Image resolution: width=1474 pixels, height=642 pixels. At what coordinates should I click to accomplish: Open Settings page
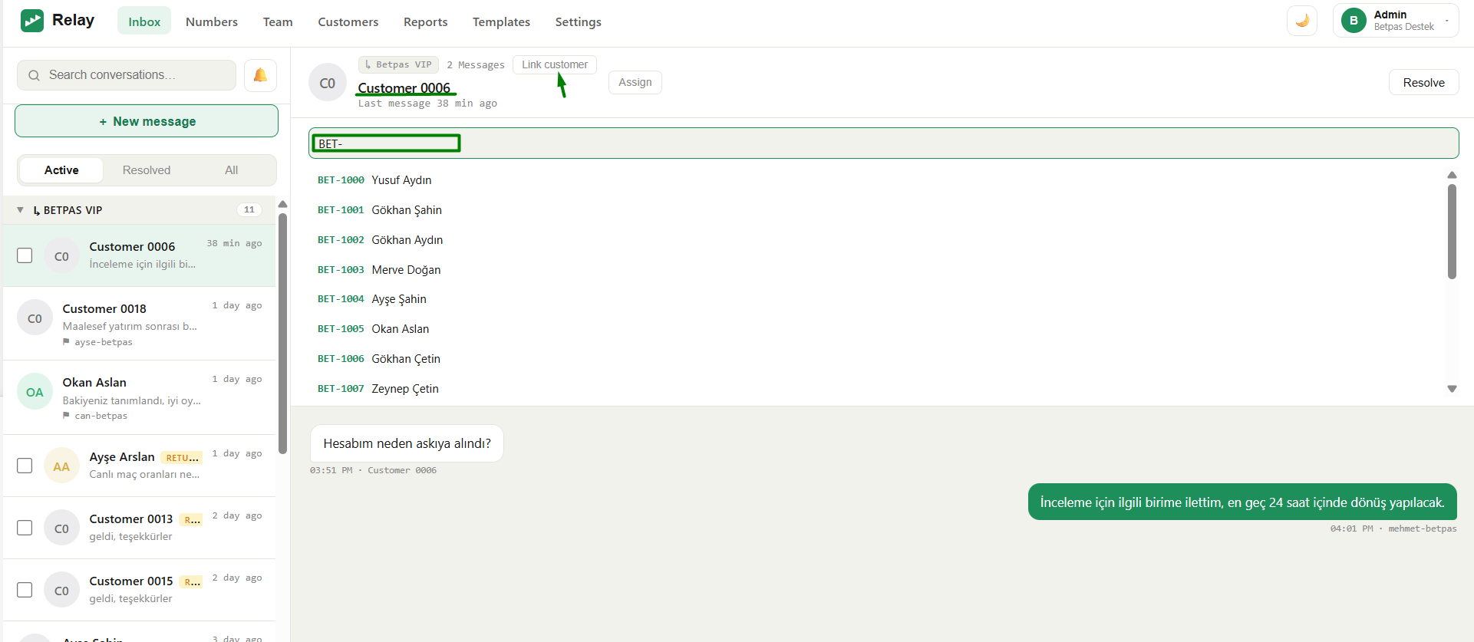coord(579,21)
